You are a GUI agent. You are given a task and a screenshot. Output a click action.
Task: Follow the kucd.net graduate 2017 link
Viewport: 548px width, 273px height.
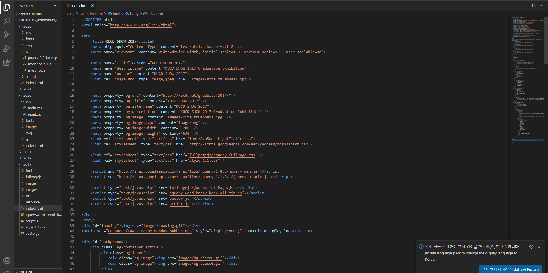point(196,96)
